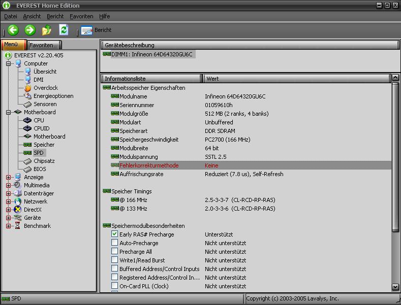The width and height of the screenshot is (401, 305).
Task: Collapse the Computer tree node
Action: pyautogui.click(x=9, y=63)
